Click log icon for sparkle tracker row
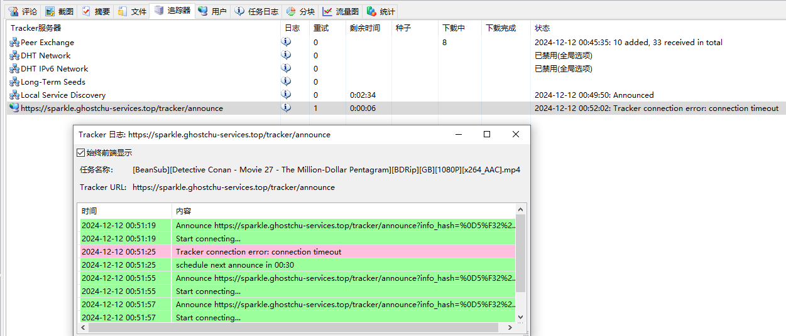This screenshot has width=786, height=336. coord(286,108)
